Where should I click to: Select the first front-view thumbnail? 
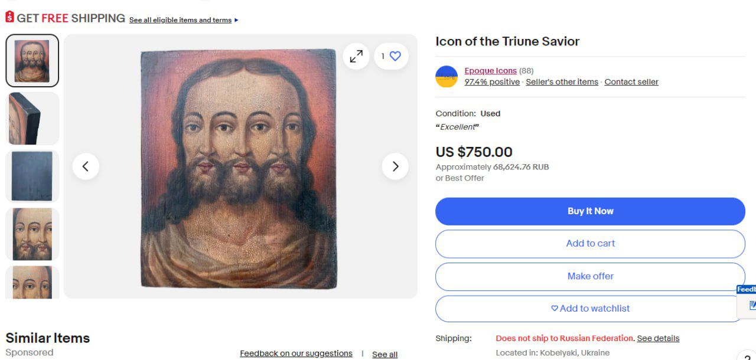pyautogui.click(x=32, y=61)
